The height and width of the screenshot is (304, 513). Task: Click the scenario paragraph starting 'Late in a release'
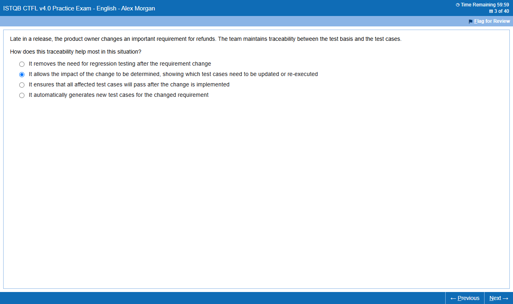pyautogui.click(x=206, y=39)
